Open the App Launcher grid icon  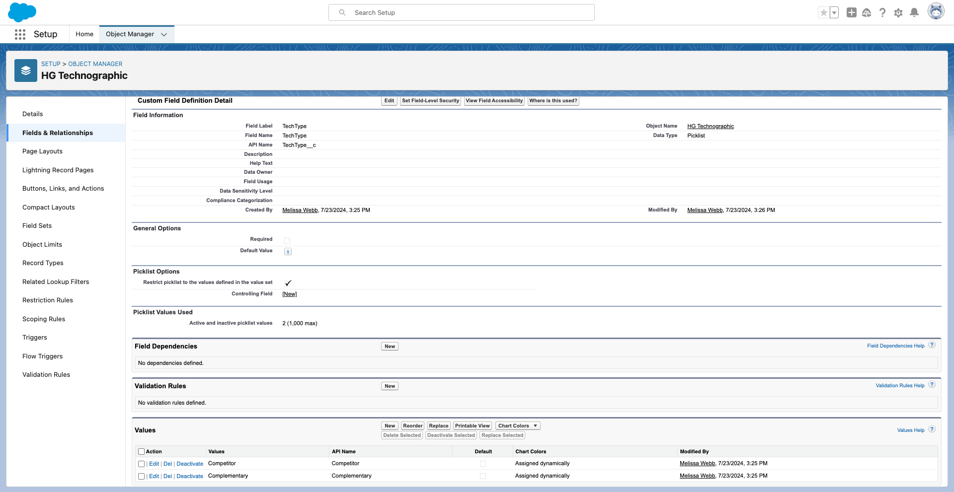coord(20,34)
